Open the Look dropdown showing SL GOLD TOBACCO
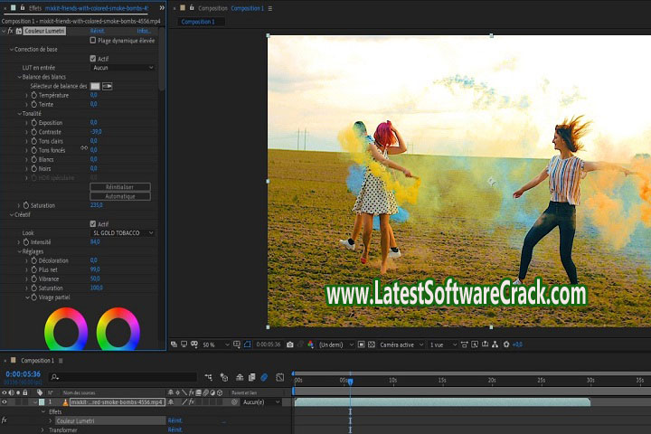Screen dimensions: 651x434 123,233
